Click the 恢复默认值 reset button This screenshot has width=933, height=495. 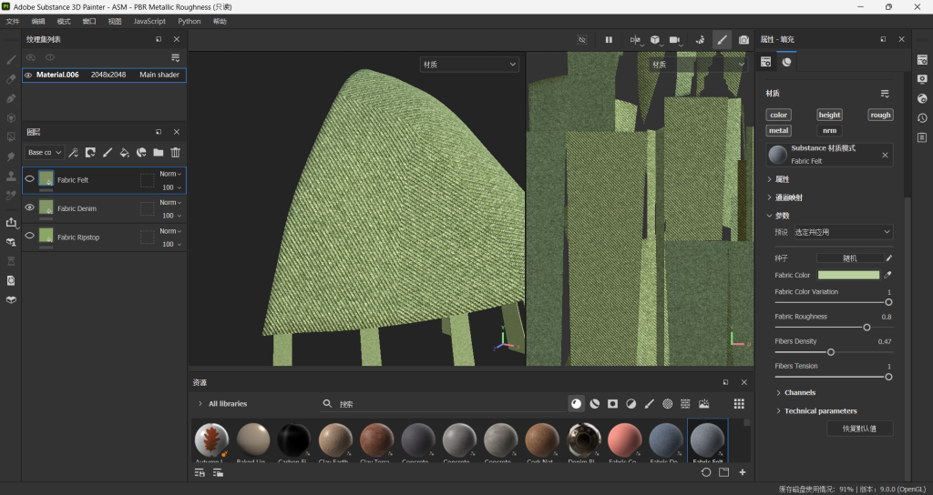point(860,429)
